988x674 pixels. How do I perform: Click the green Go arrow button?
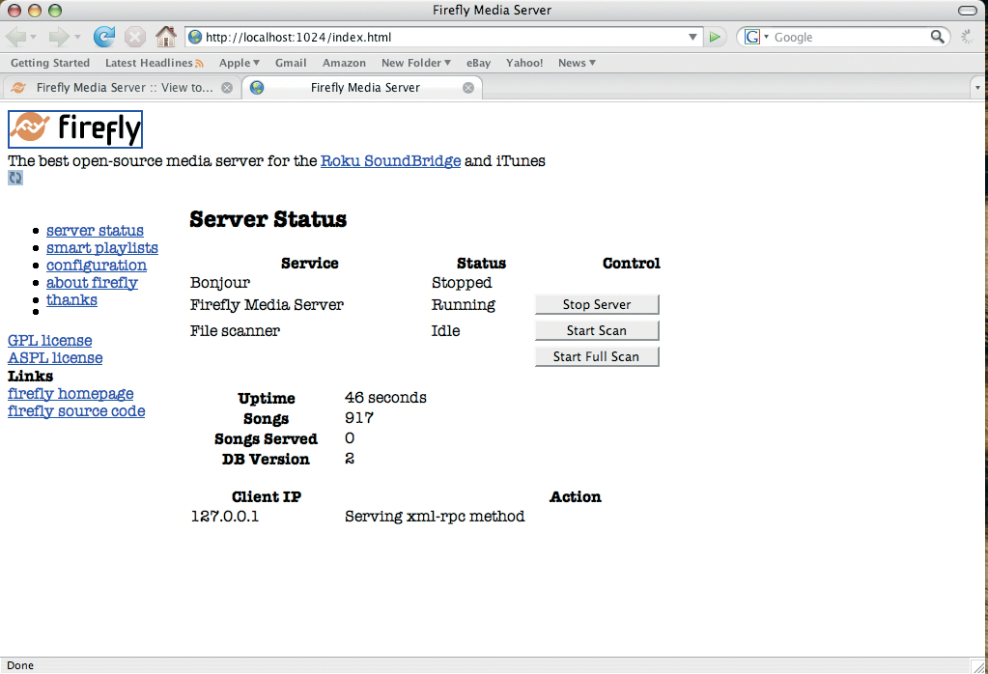(715, 37)
